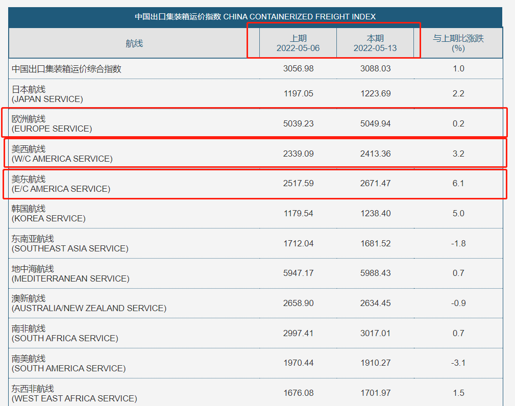Image resolution: width=515 pixels, height=406 pixels.
Task: Click the W/C America change 3.2
Action: [458, 154]
